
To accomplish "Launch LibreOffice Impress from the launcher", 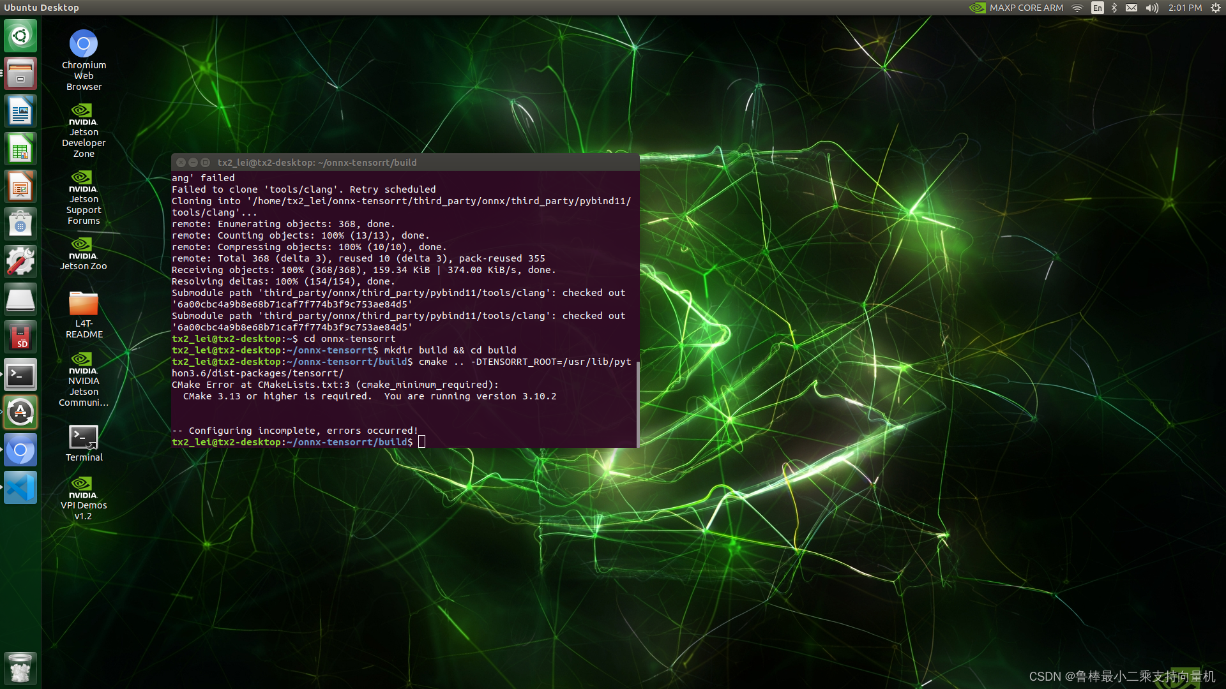I will 20,186.
